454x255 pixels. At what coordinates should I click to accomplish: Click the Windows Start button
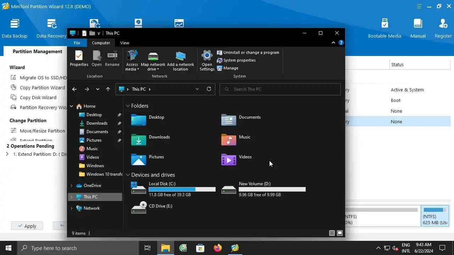9,248
